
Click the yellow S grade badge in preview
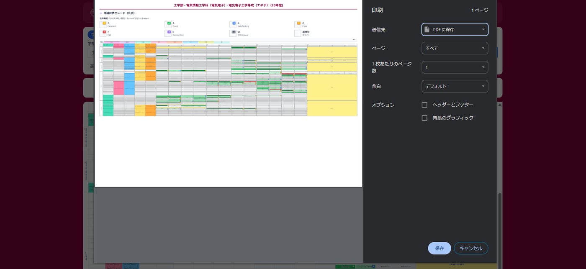104,23
